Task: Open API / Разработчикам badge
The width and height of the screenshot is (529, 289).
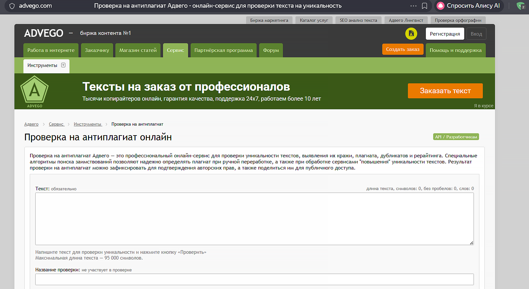Action: tap(456, 137)
